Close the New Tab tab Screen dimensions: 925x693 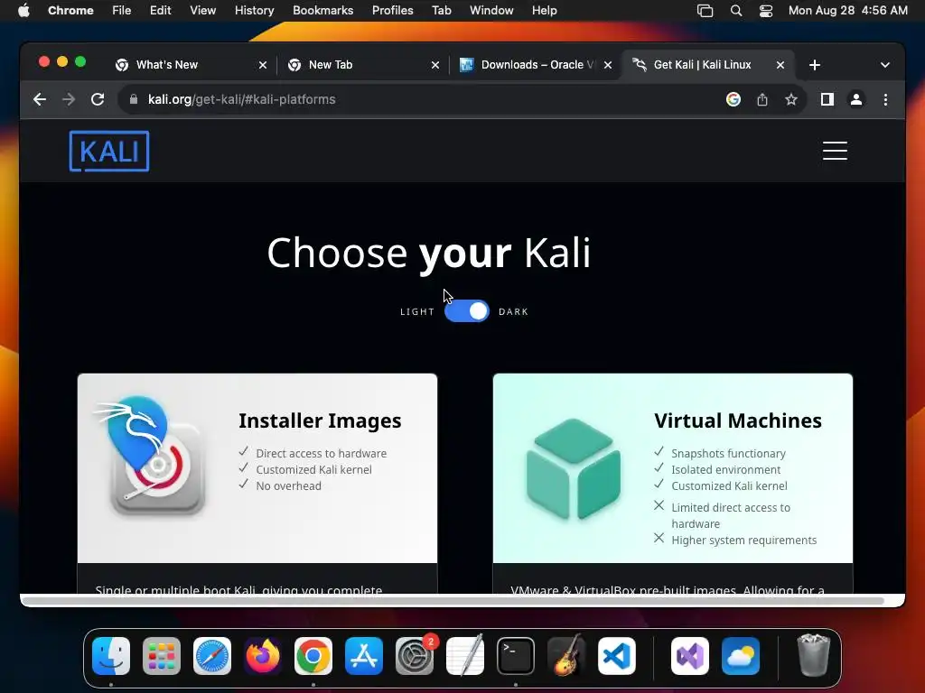click(x=435, y=65)
